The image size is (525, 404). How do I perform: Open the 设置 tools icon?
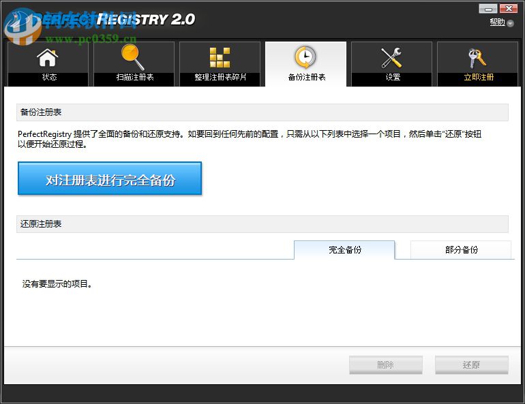point(391,57)
